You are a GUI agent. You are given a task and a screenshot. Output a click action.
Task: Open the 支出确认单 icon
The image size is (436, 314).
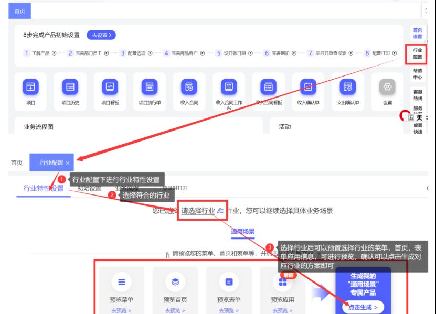348,86
